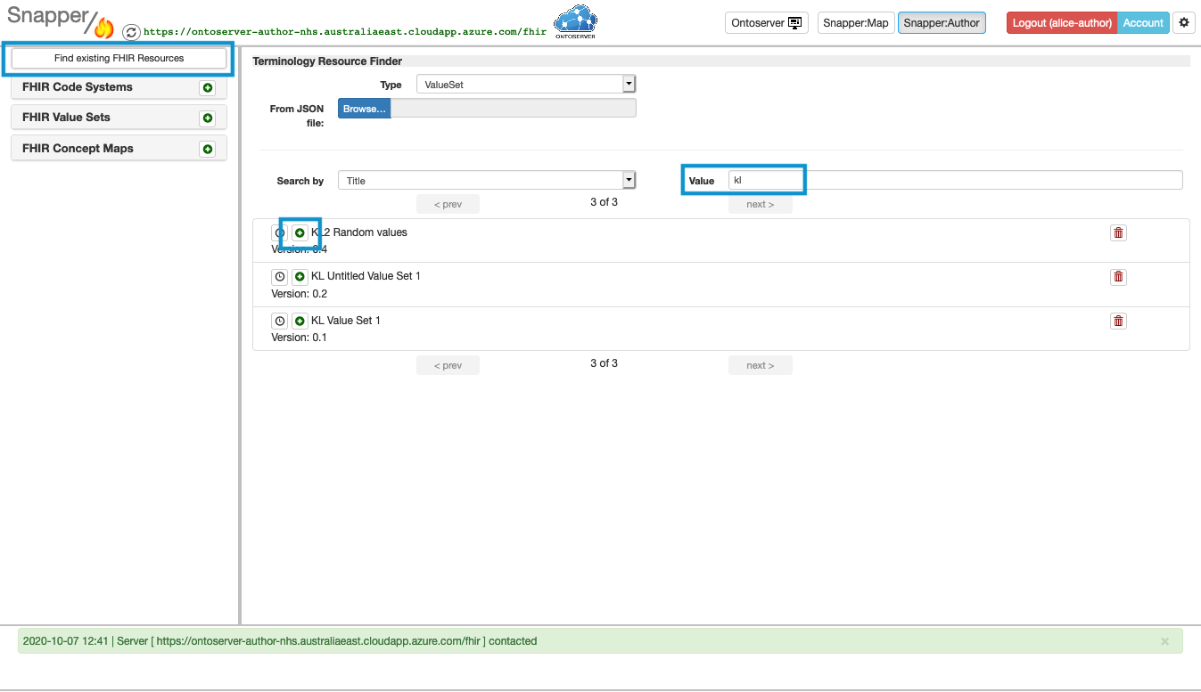Open the Account page
The height and width of the screenshot is (692, 1201).
click(1143, 23)
